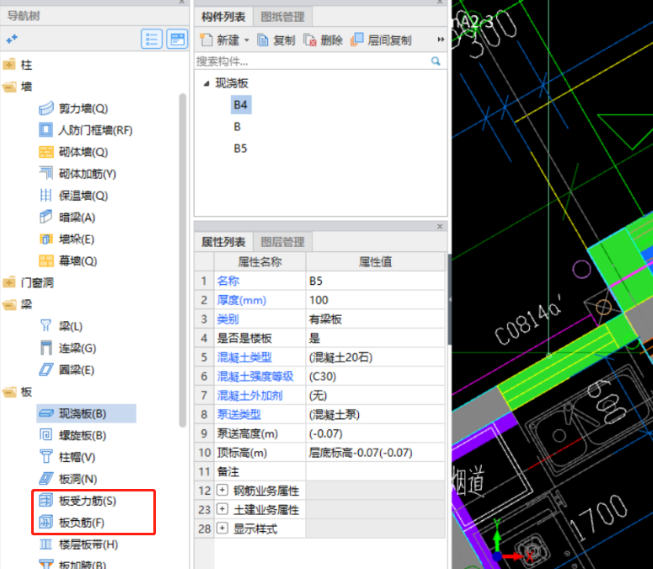653x569 pixels.
Task: Click the star icon in the navigation tree toolbar
Action: point(12,40)
